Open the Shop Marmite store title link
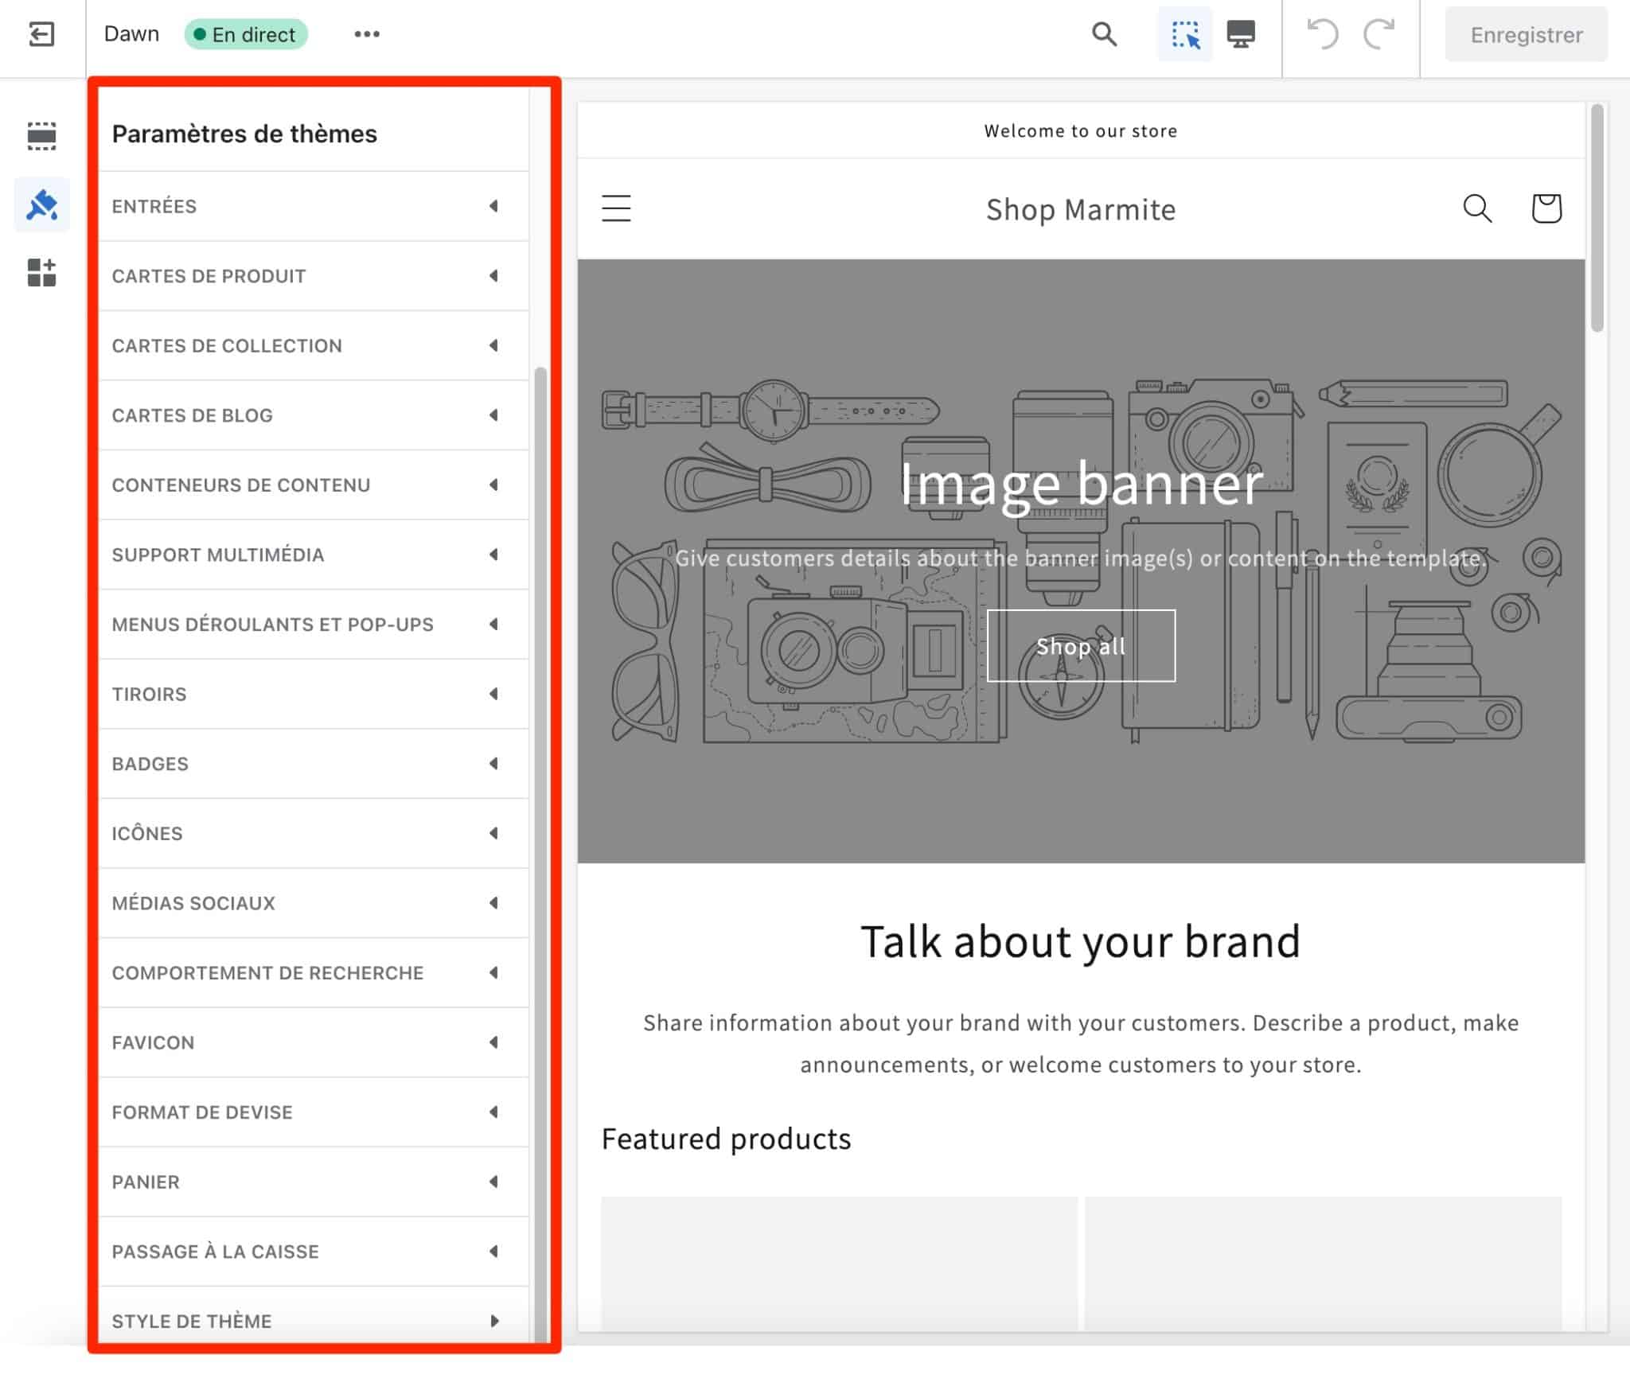 [x=1081, y=209]
